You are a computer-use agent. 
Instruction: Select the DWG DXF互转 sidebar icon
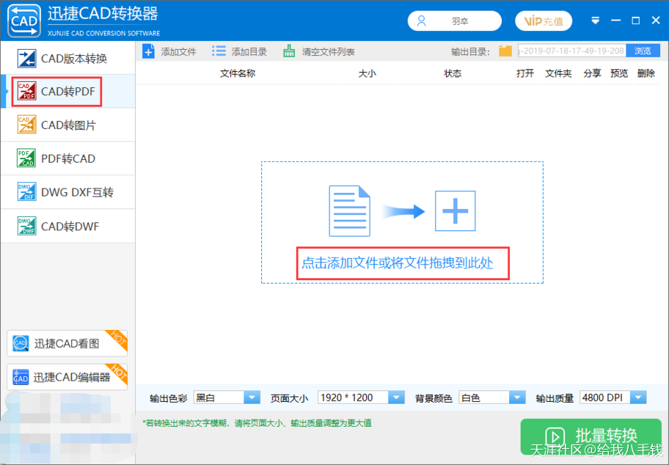point(26,192)
